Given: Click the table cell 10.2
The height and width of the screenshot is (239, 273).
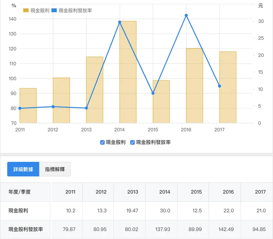Looking at the screenshot, I should [x=71, y=211].
